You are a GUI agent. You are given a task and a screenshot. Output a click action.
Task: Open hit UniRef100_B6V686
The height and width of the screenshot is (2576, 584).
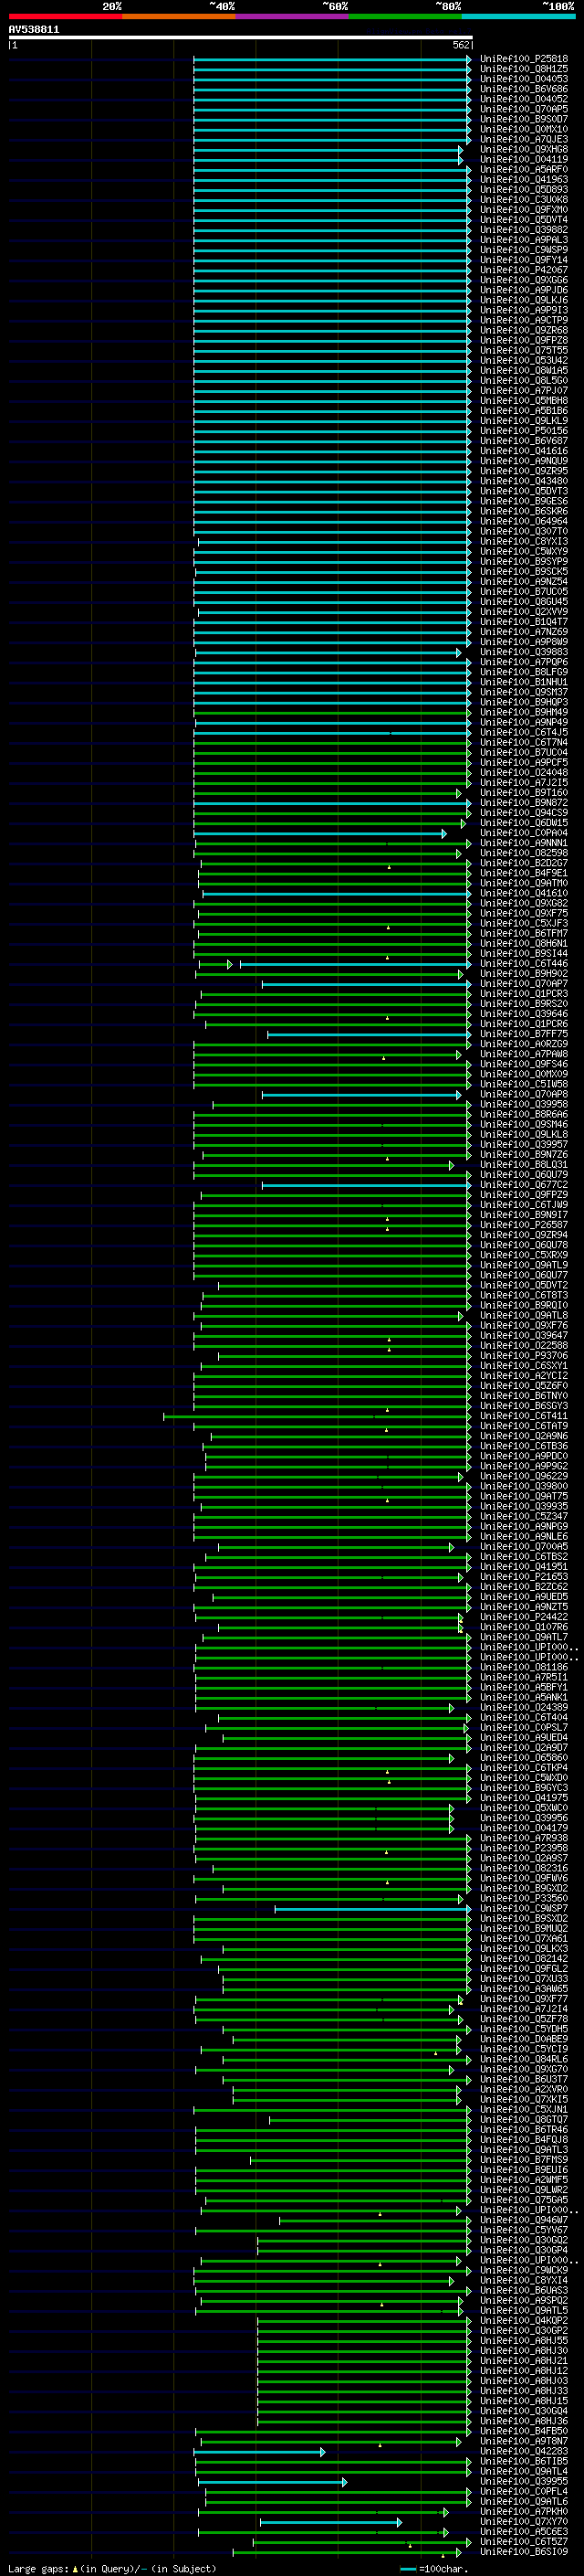pyautogui.click(x=524, y=89)
